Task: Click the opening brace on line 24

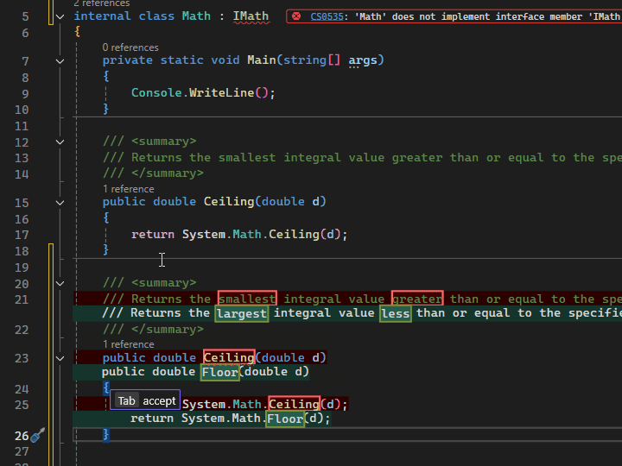Action: coord(106,387)
